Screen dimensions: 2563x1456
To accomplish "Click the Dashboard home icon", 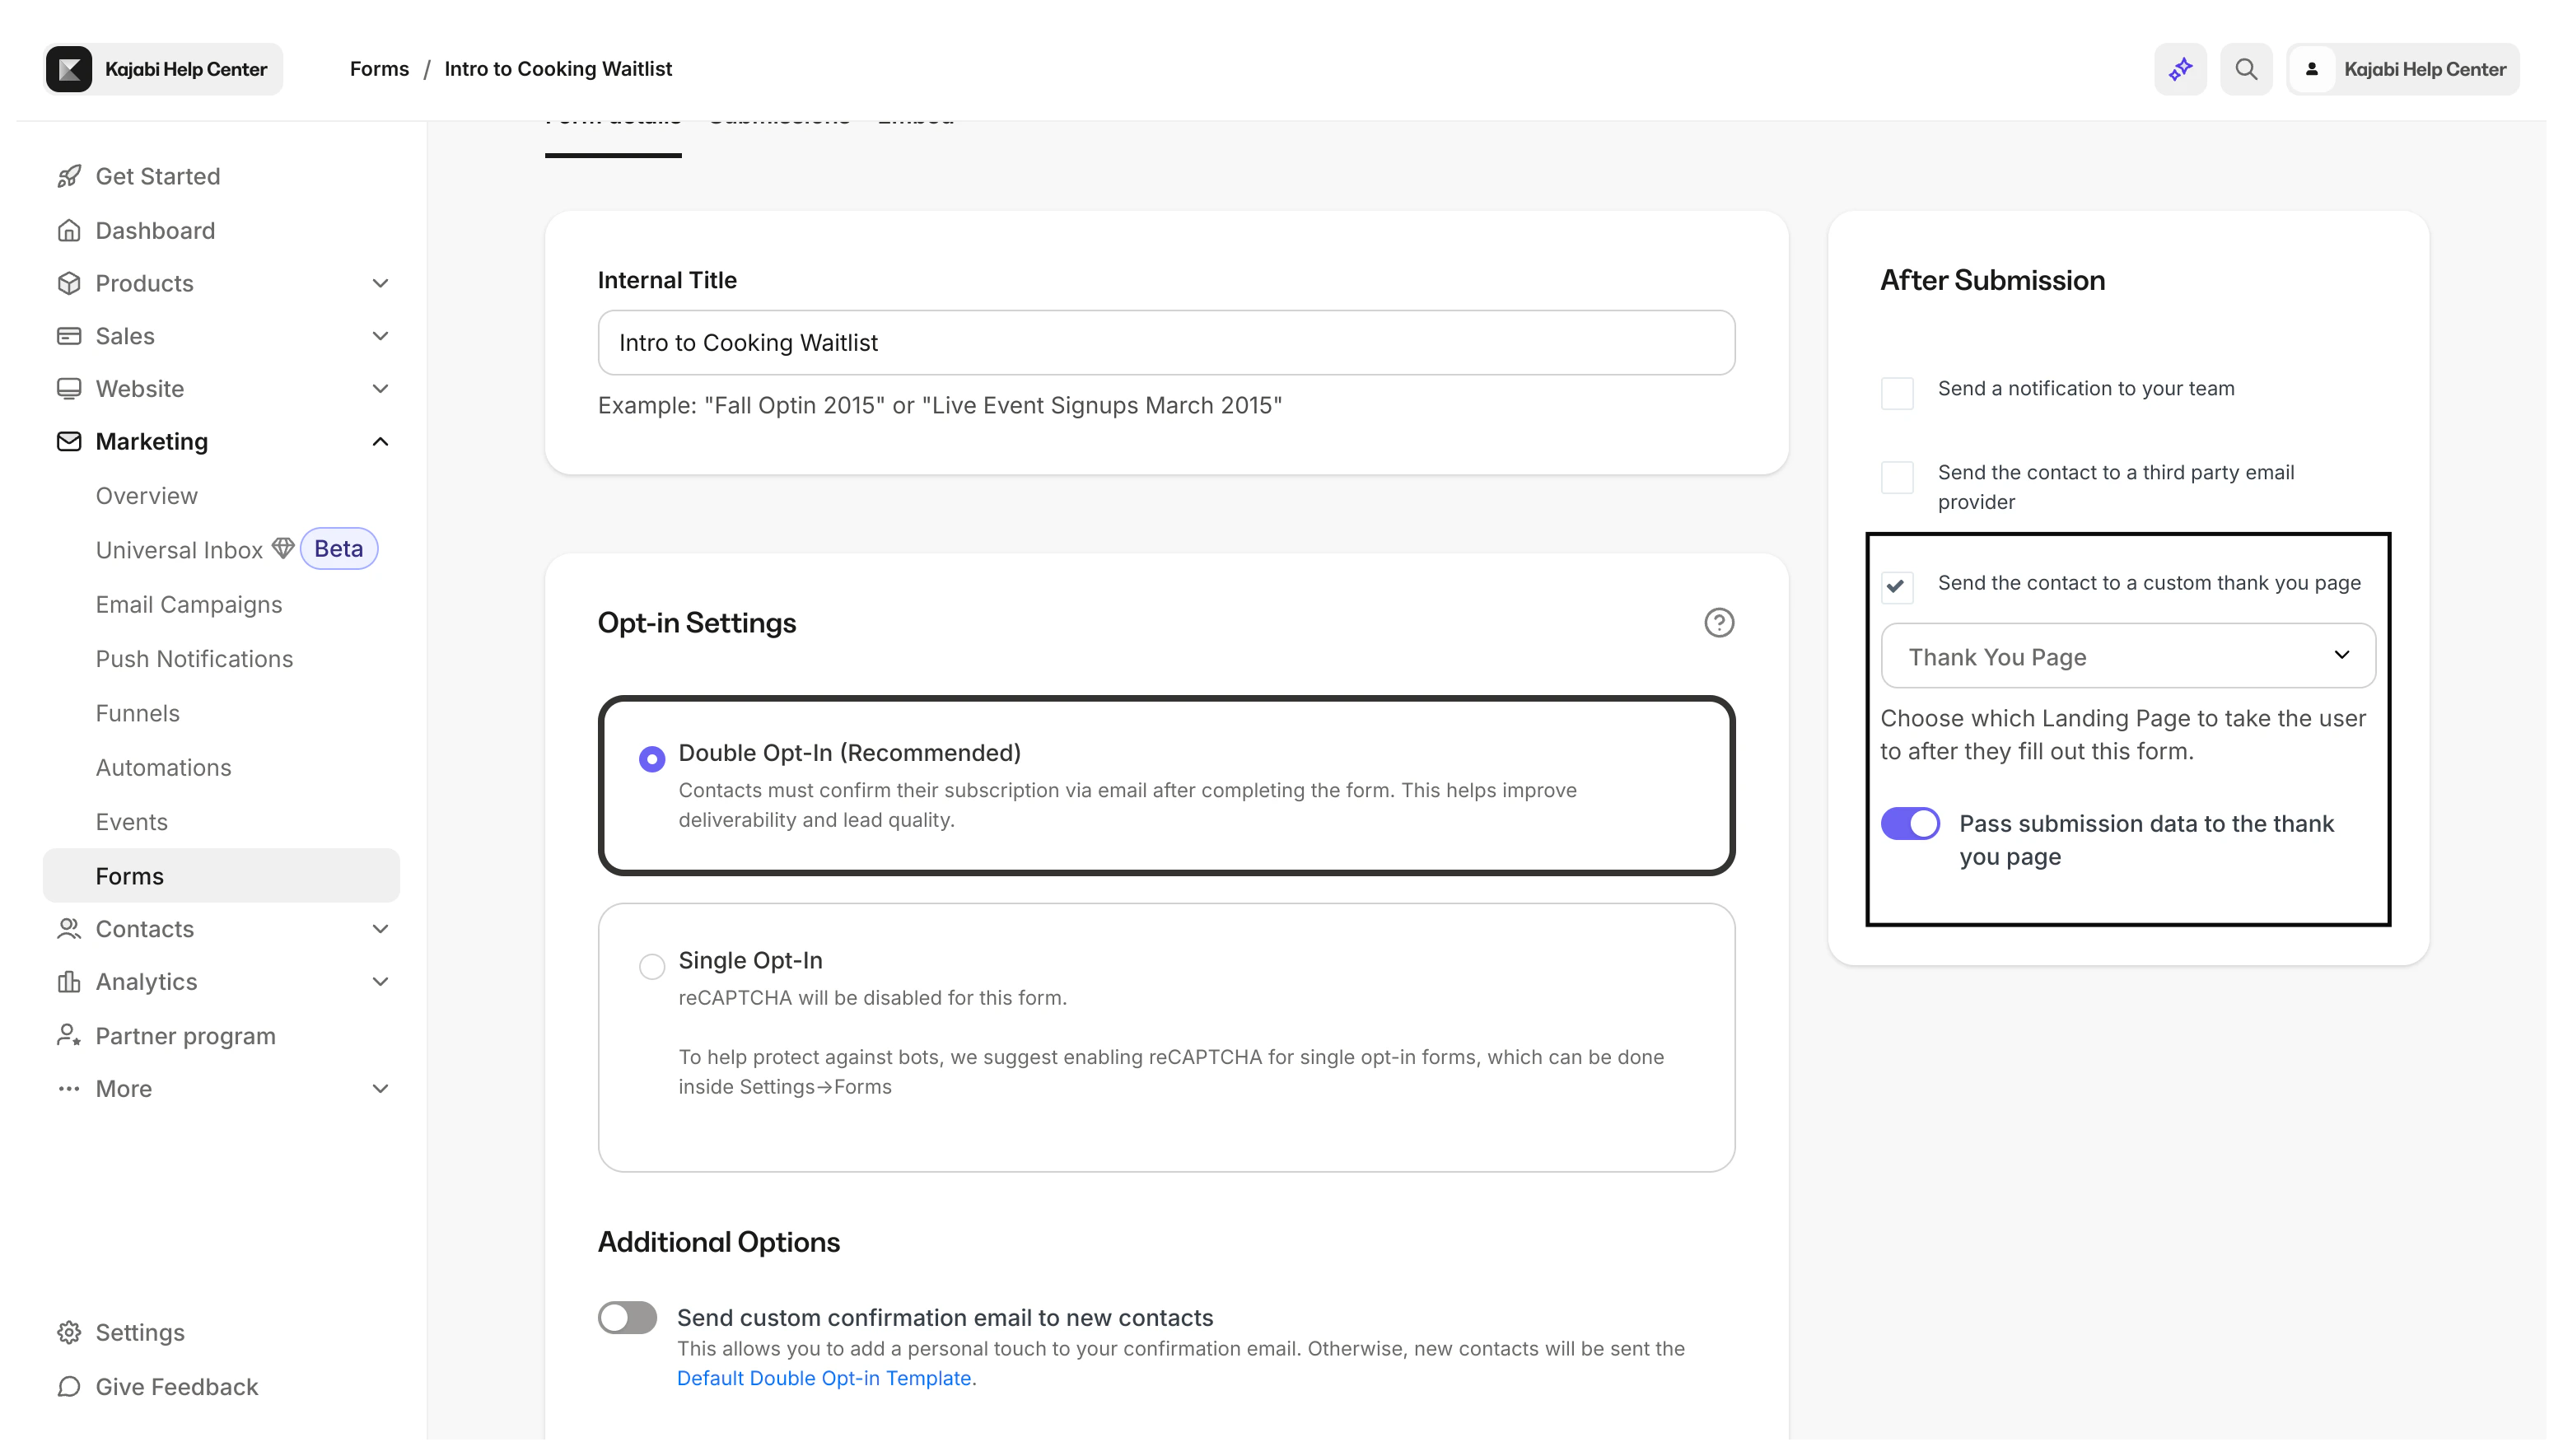I will click(x=69, y=231).
